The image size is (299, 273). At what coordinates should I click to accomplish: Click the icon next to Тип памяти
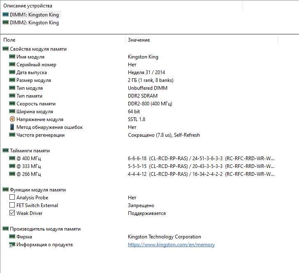point(12,96)
